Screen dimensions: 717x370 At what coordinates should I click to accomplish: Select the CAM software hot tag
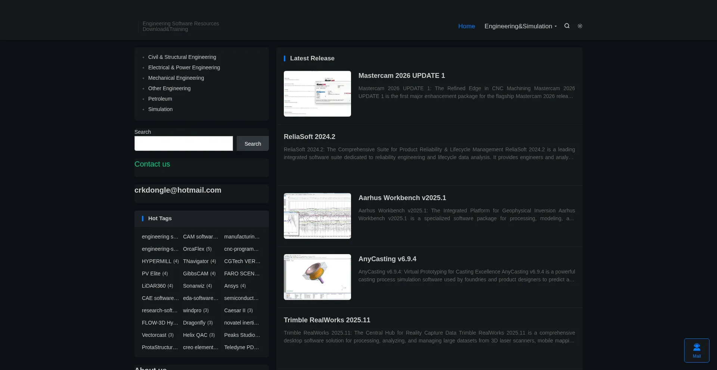pos(201,237)
